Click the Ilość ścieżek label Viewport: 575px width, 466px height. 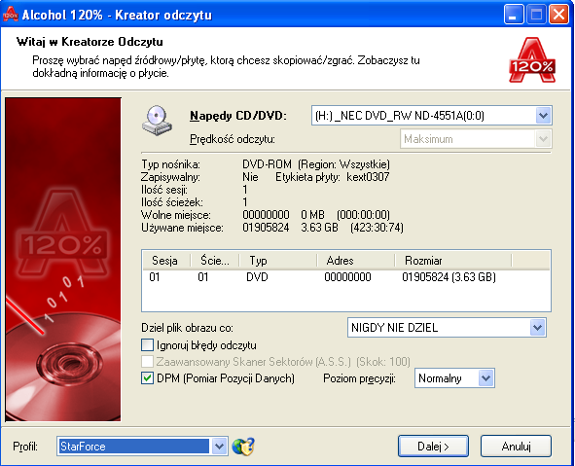coord(172,202)
